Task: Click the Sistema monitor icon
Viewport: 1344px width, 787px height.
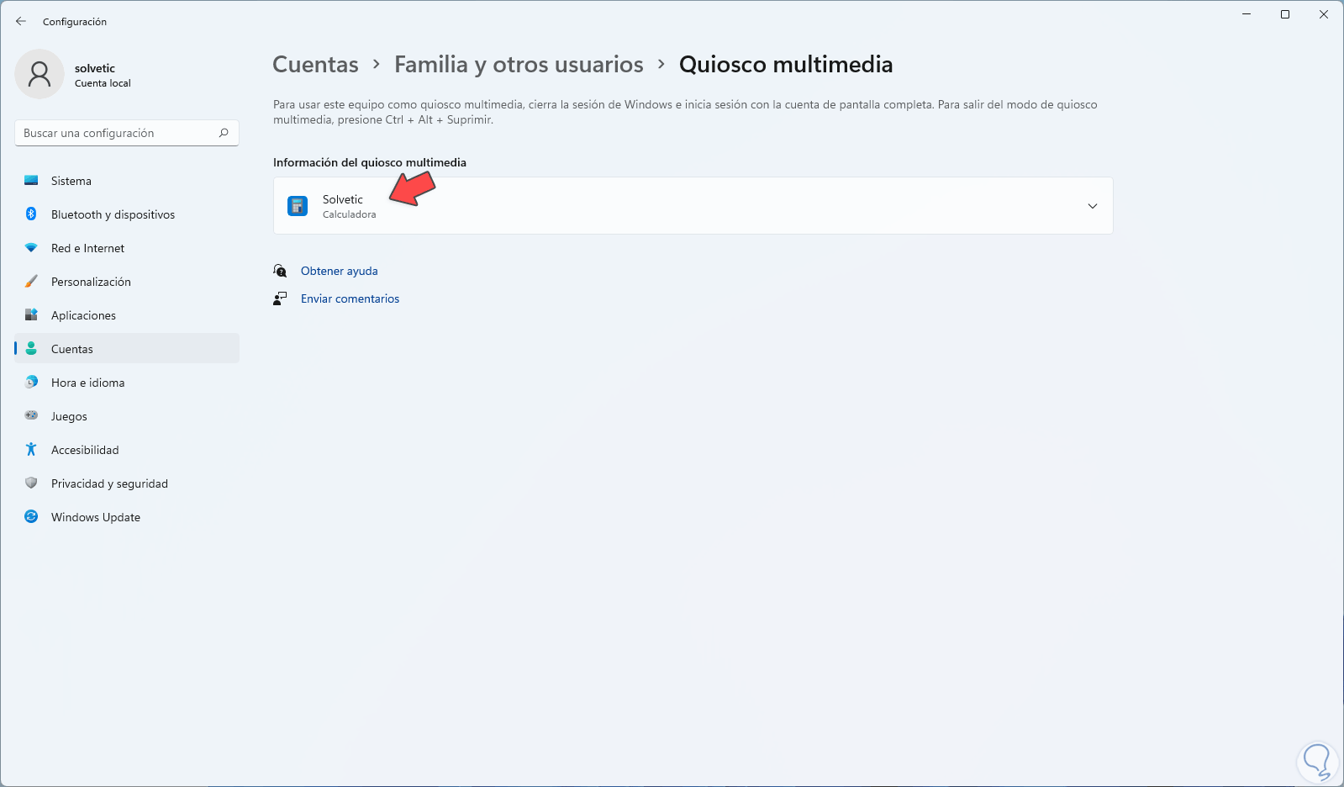Action: [x=31, y=181]
